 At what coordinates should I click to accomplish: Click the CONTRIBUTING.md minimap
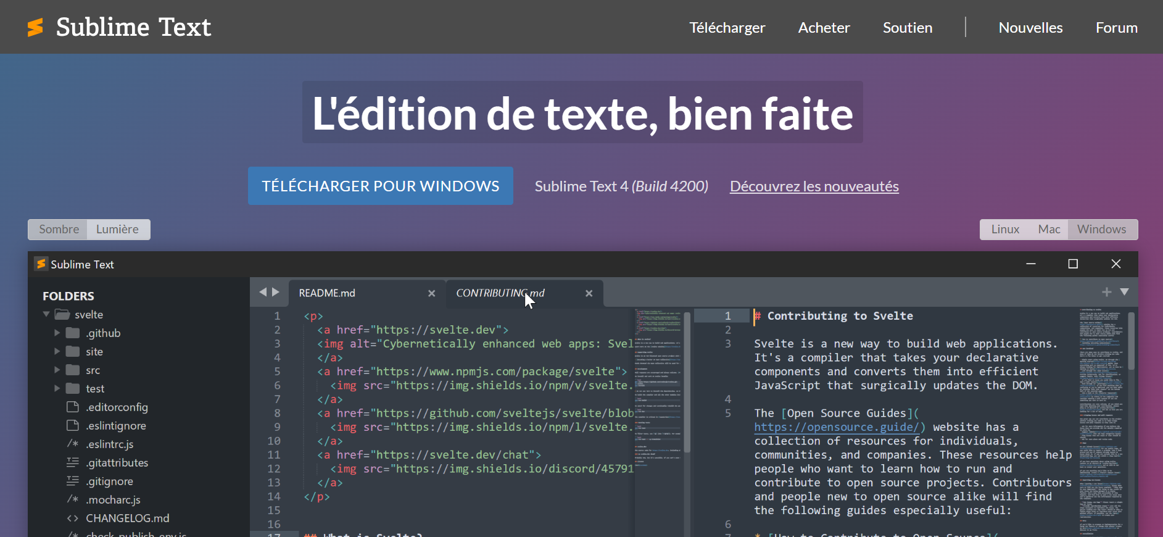(1102, 422)
